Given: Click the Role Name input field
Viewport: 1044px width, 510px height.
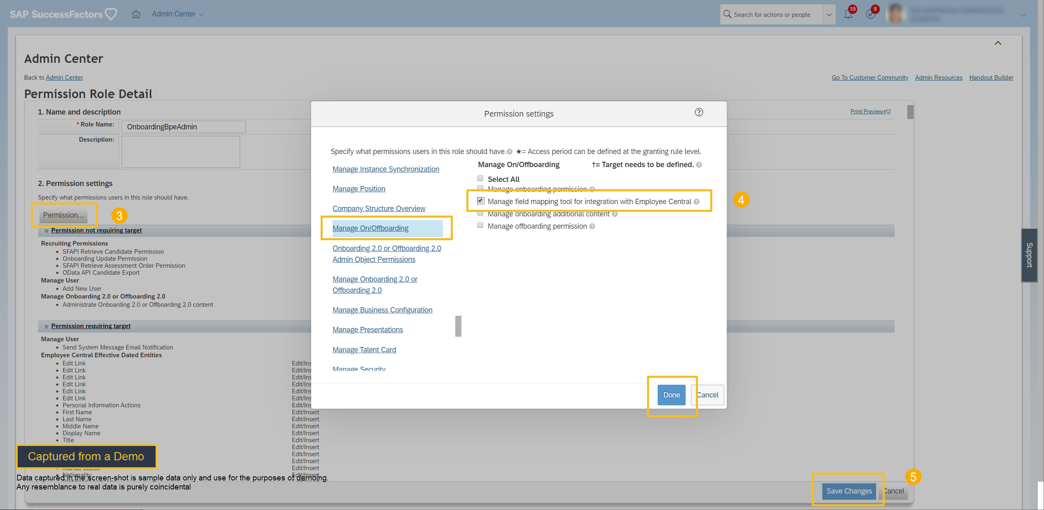Looking at the screenshot, I should (x=184, y=127).
